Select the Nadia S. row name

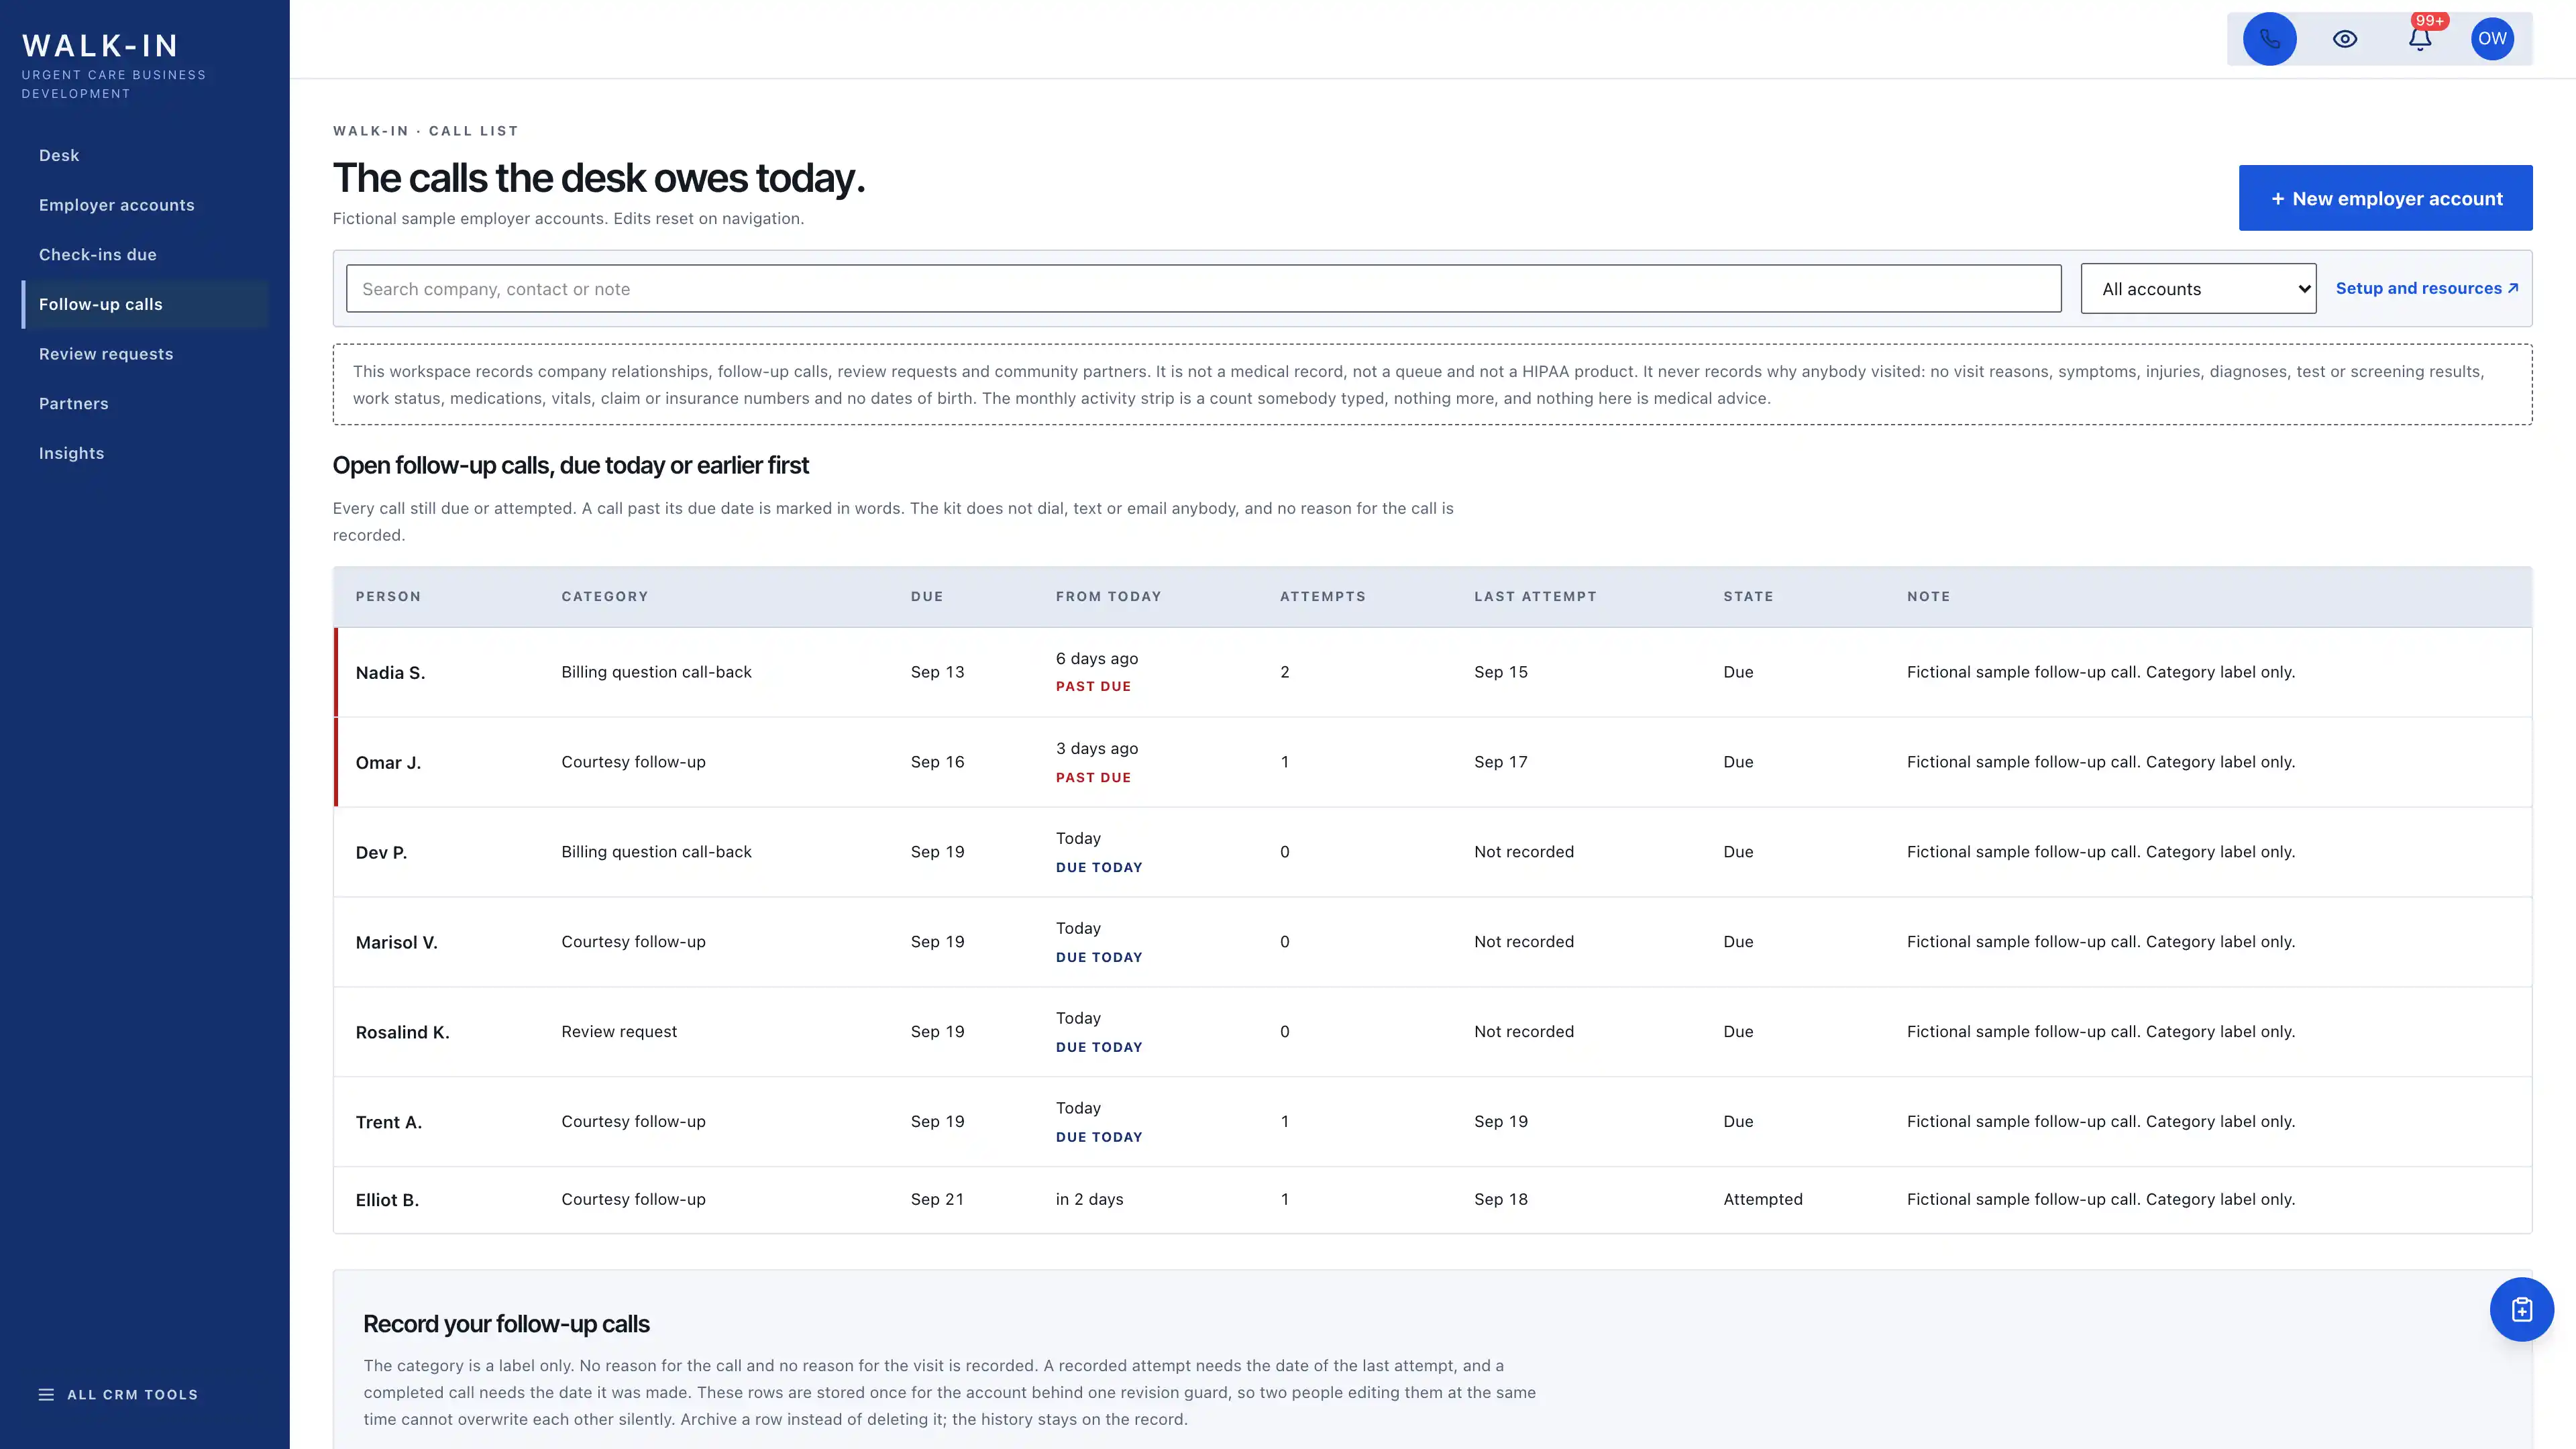(390, 673)
